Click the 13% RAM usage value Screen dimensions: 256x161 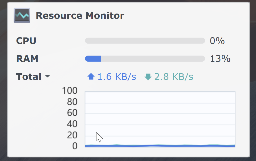[x=220, y=59]
